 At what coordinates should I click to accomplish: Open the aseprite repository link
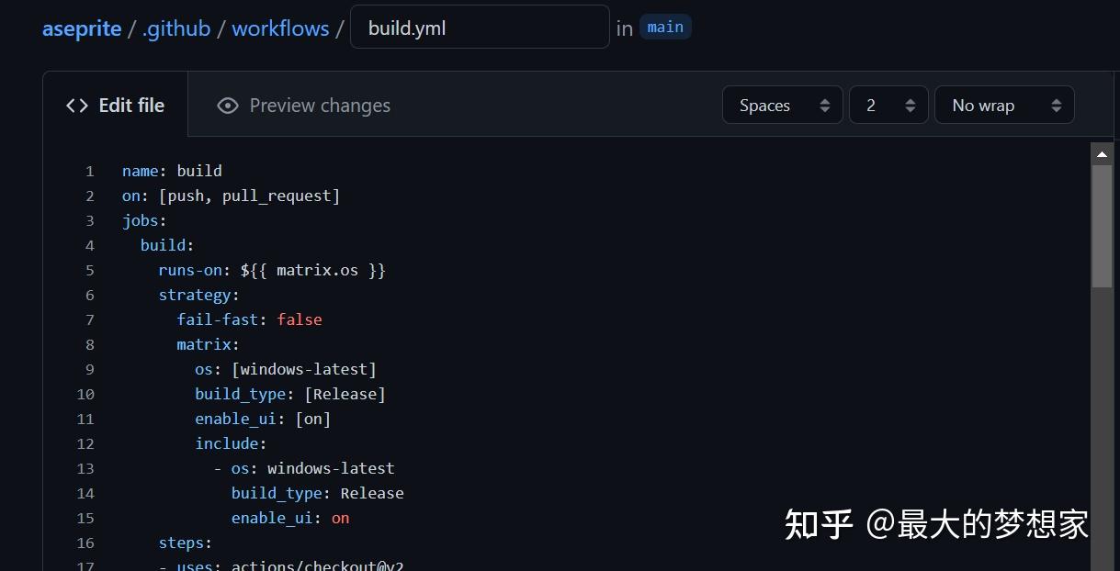point(82,28)
